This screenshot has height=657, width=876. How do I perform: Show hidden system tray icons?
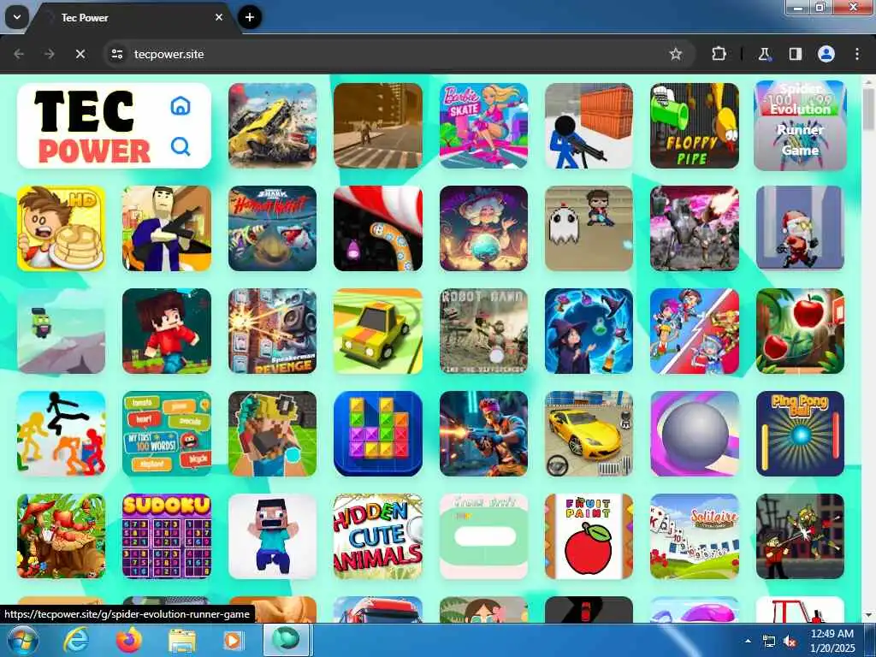(x=748, y=641)
